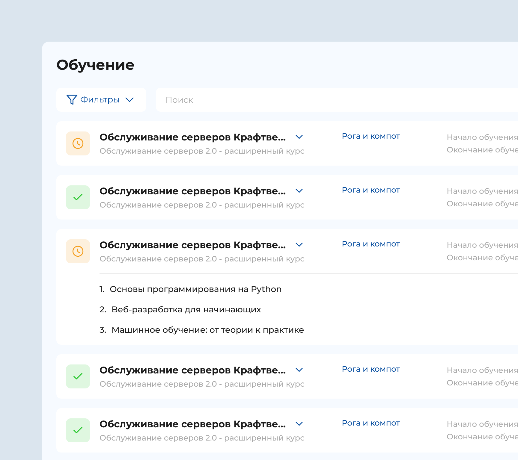Click 'Начало обучения' label in second card
Image resolution: width=518 pixels, height=460 pixels.
click(x=482, y=191)
